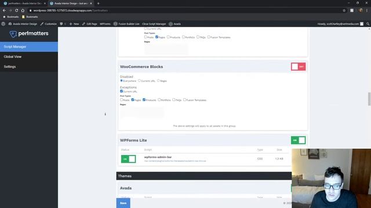Click the page vertical scrollbar thumb
The image size is (371, 208).
point(369,99)
